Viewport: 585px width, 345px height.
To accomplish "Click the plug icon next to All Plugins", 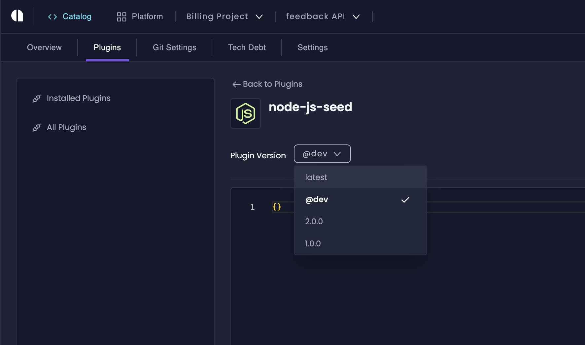I will 37,127.
